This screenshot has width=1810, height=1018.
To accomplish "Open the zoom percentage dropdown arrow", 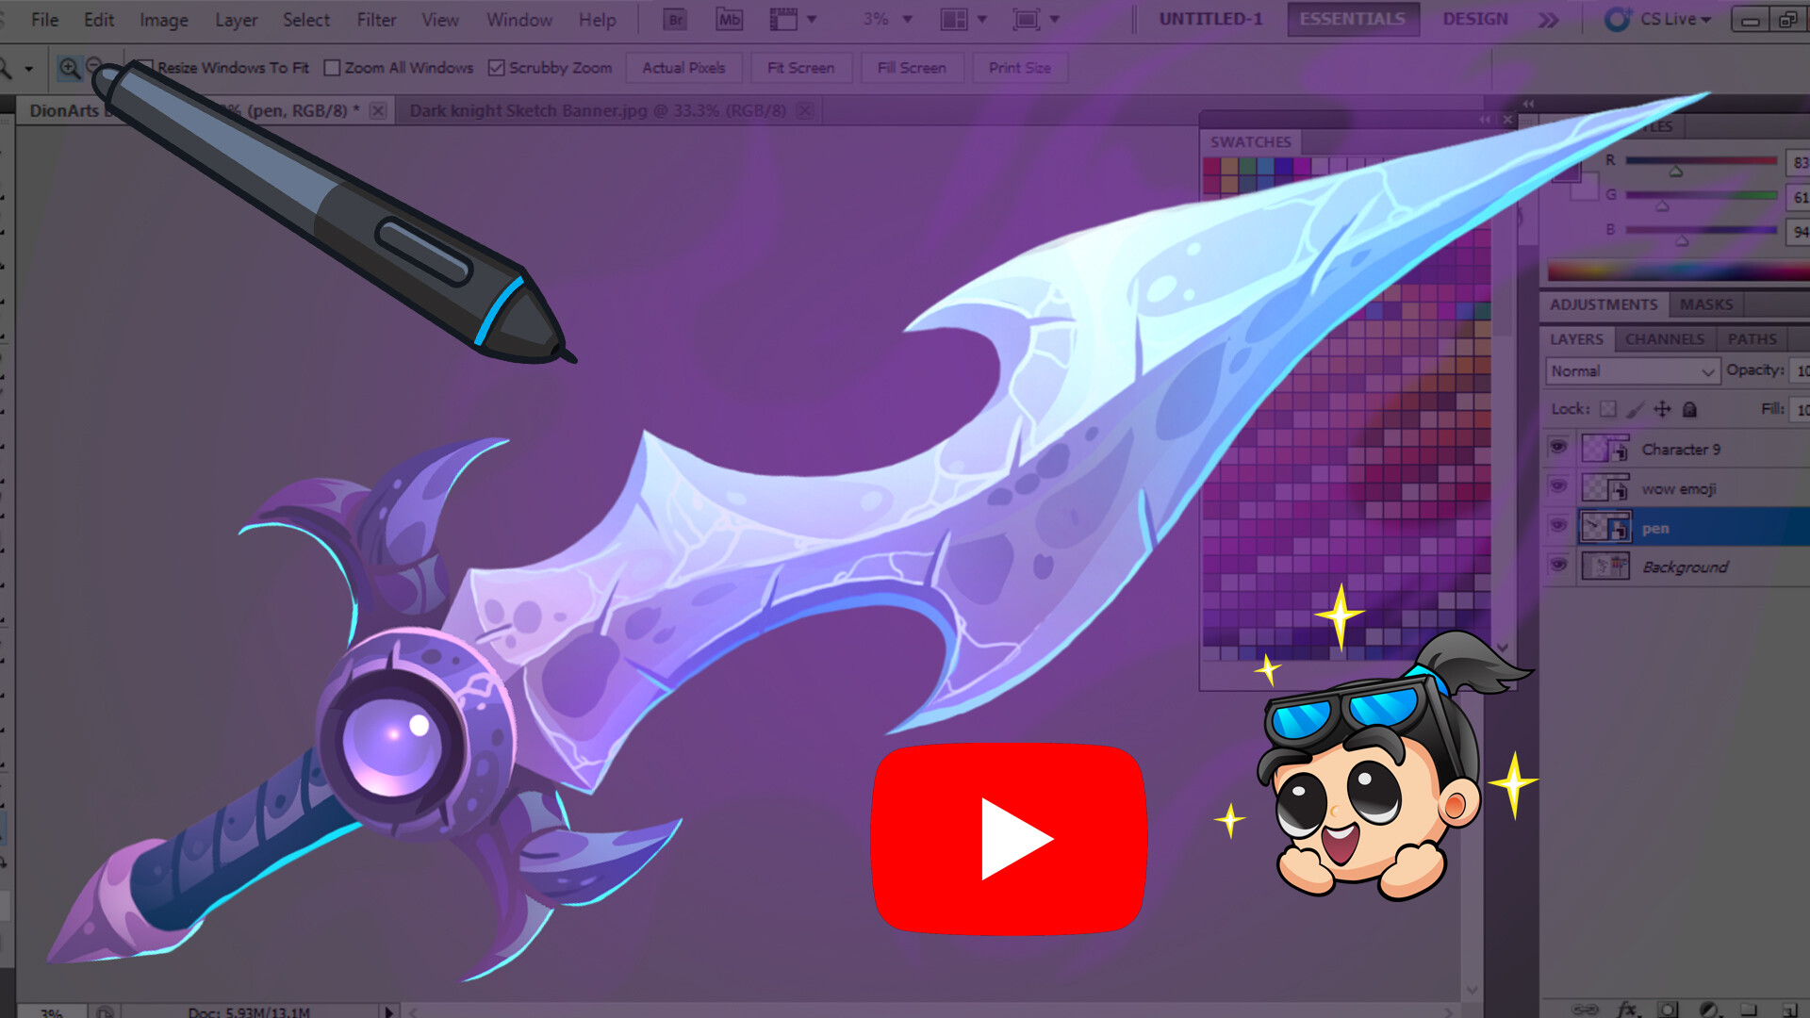I will pos(907,19).
